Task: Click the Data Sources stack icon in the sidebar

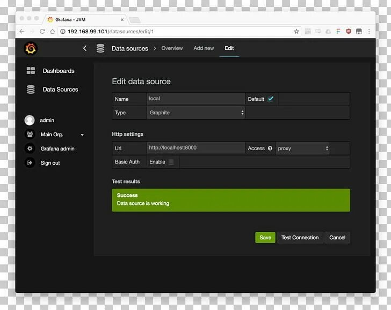Action: [x=31, y=90]
